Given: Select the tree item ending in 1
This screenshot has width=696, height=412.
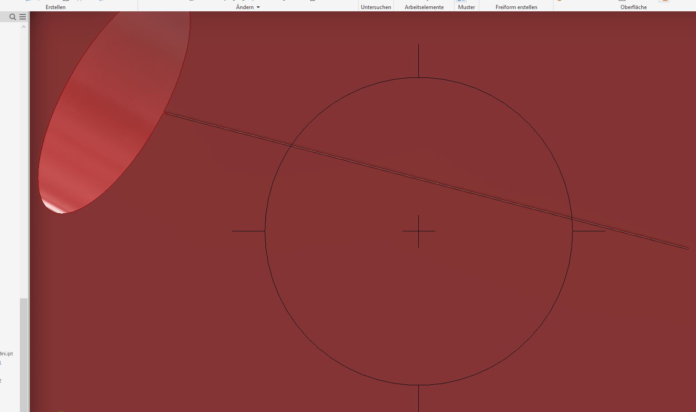Looking at the screenshot, I should pyautogui.click(x=1, y=363).
